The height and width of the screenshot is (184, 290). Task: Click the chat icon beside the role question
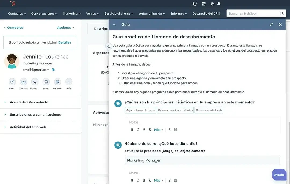[118, 145]
